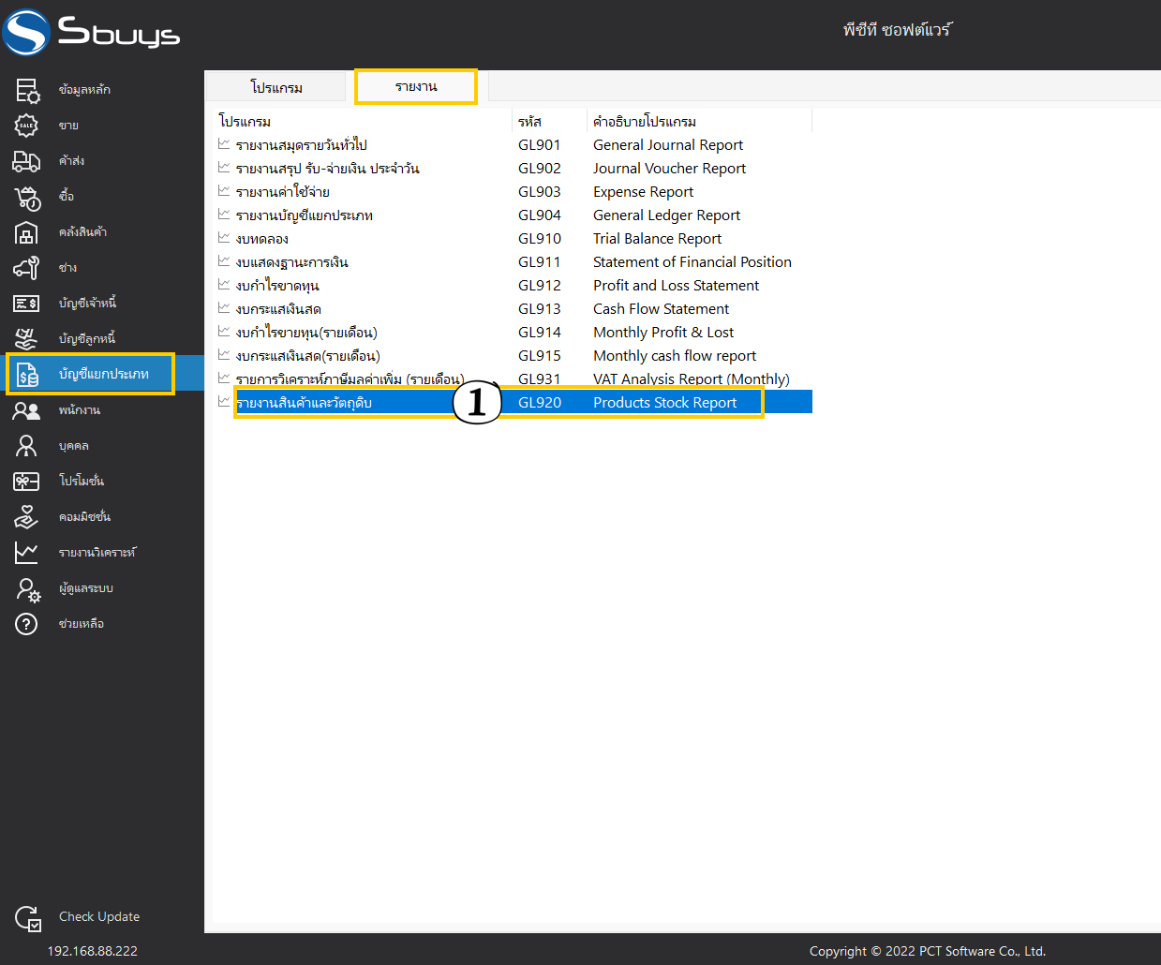1161x965 pixels.
Task: Open the บัญชีลูกหนี้ receivable icon
Action: (27, 339)
